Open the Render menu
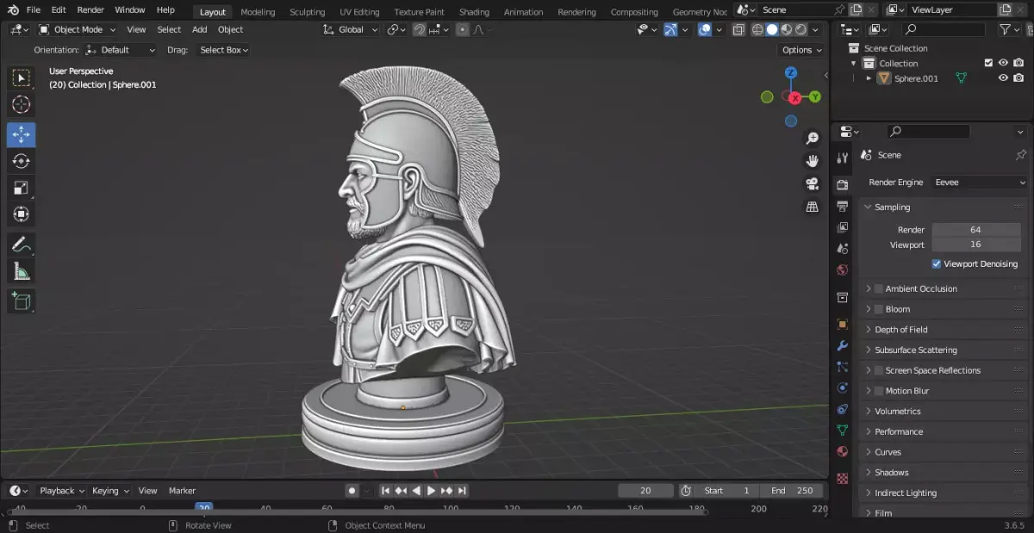Screen dimensions: 1034x533 90,10
